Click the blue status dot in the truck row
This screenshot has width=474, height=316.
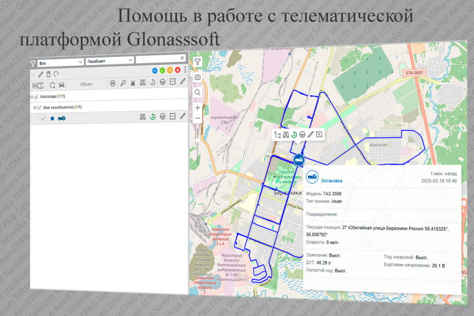(x=52, y=118)
